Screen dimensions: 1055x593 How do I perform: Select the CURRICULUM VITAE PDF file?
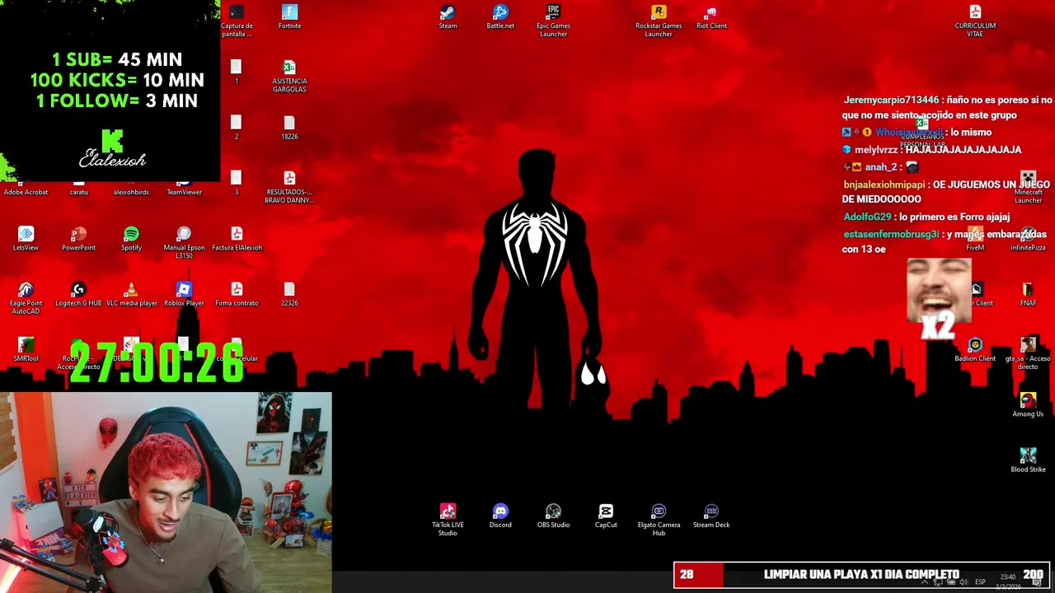coord(975,21)
